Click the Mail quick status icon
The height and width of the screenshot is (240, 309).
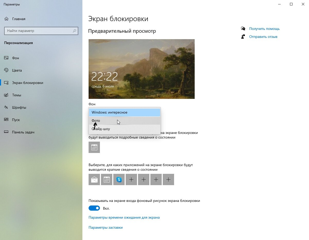94,179
